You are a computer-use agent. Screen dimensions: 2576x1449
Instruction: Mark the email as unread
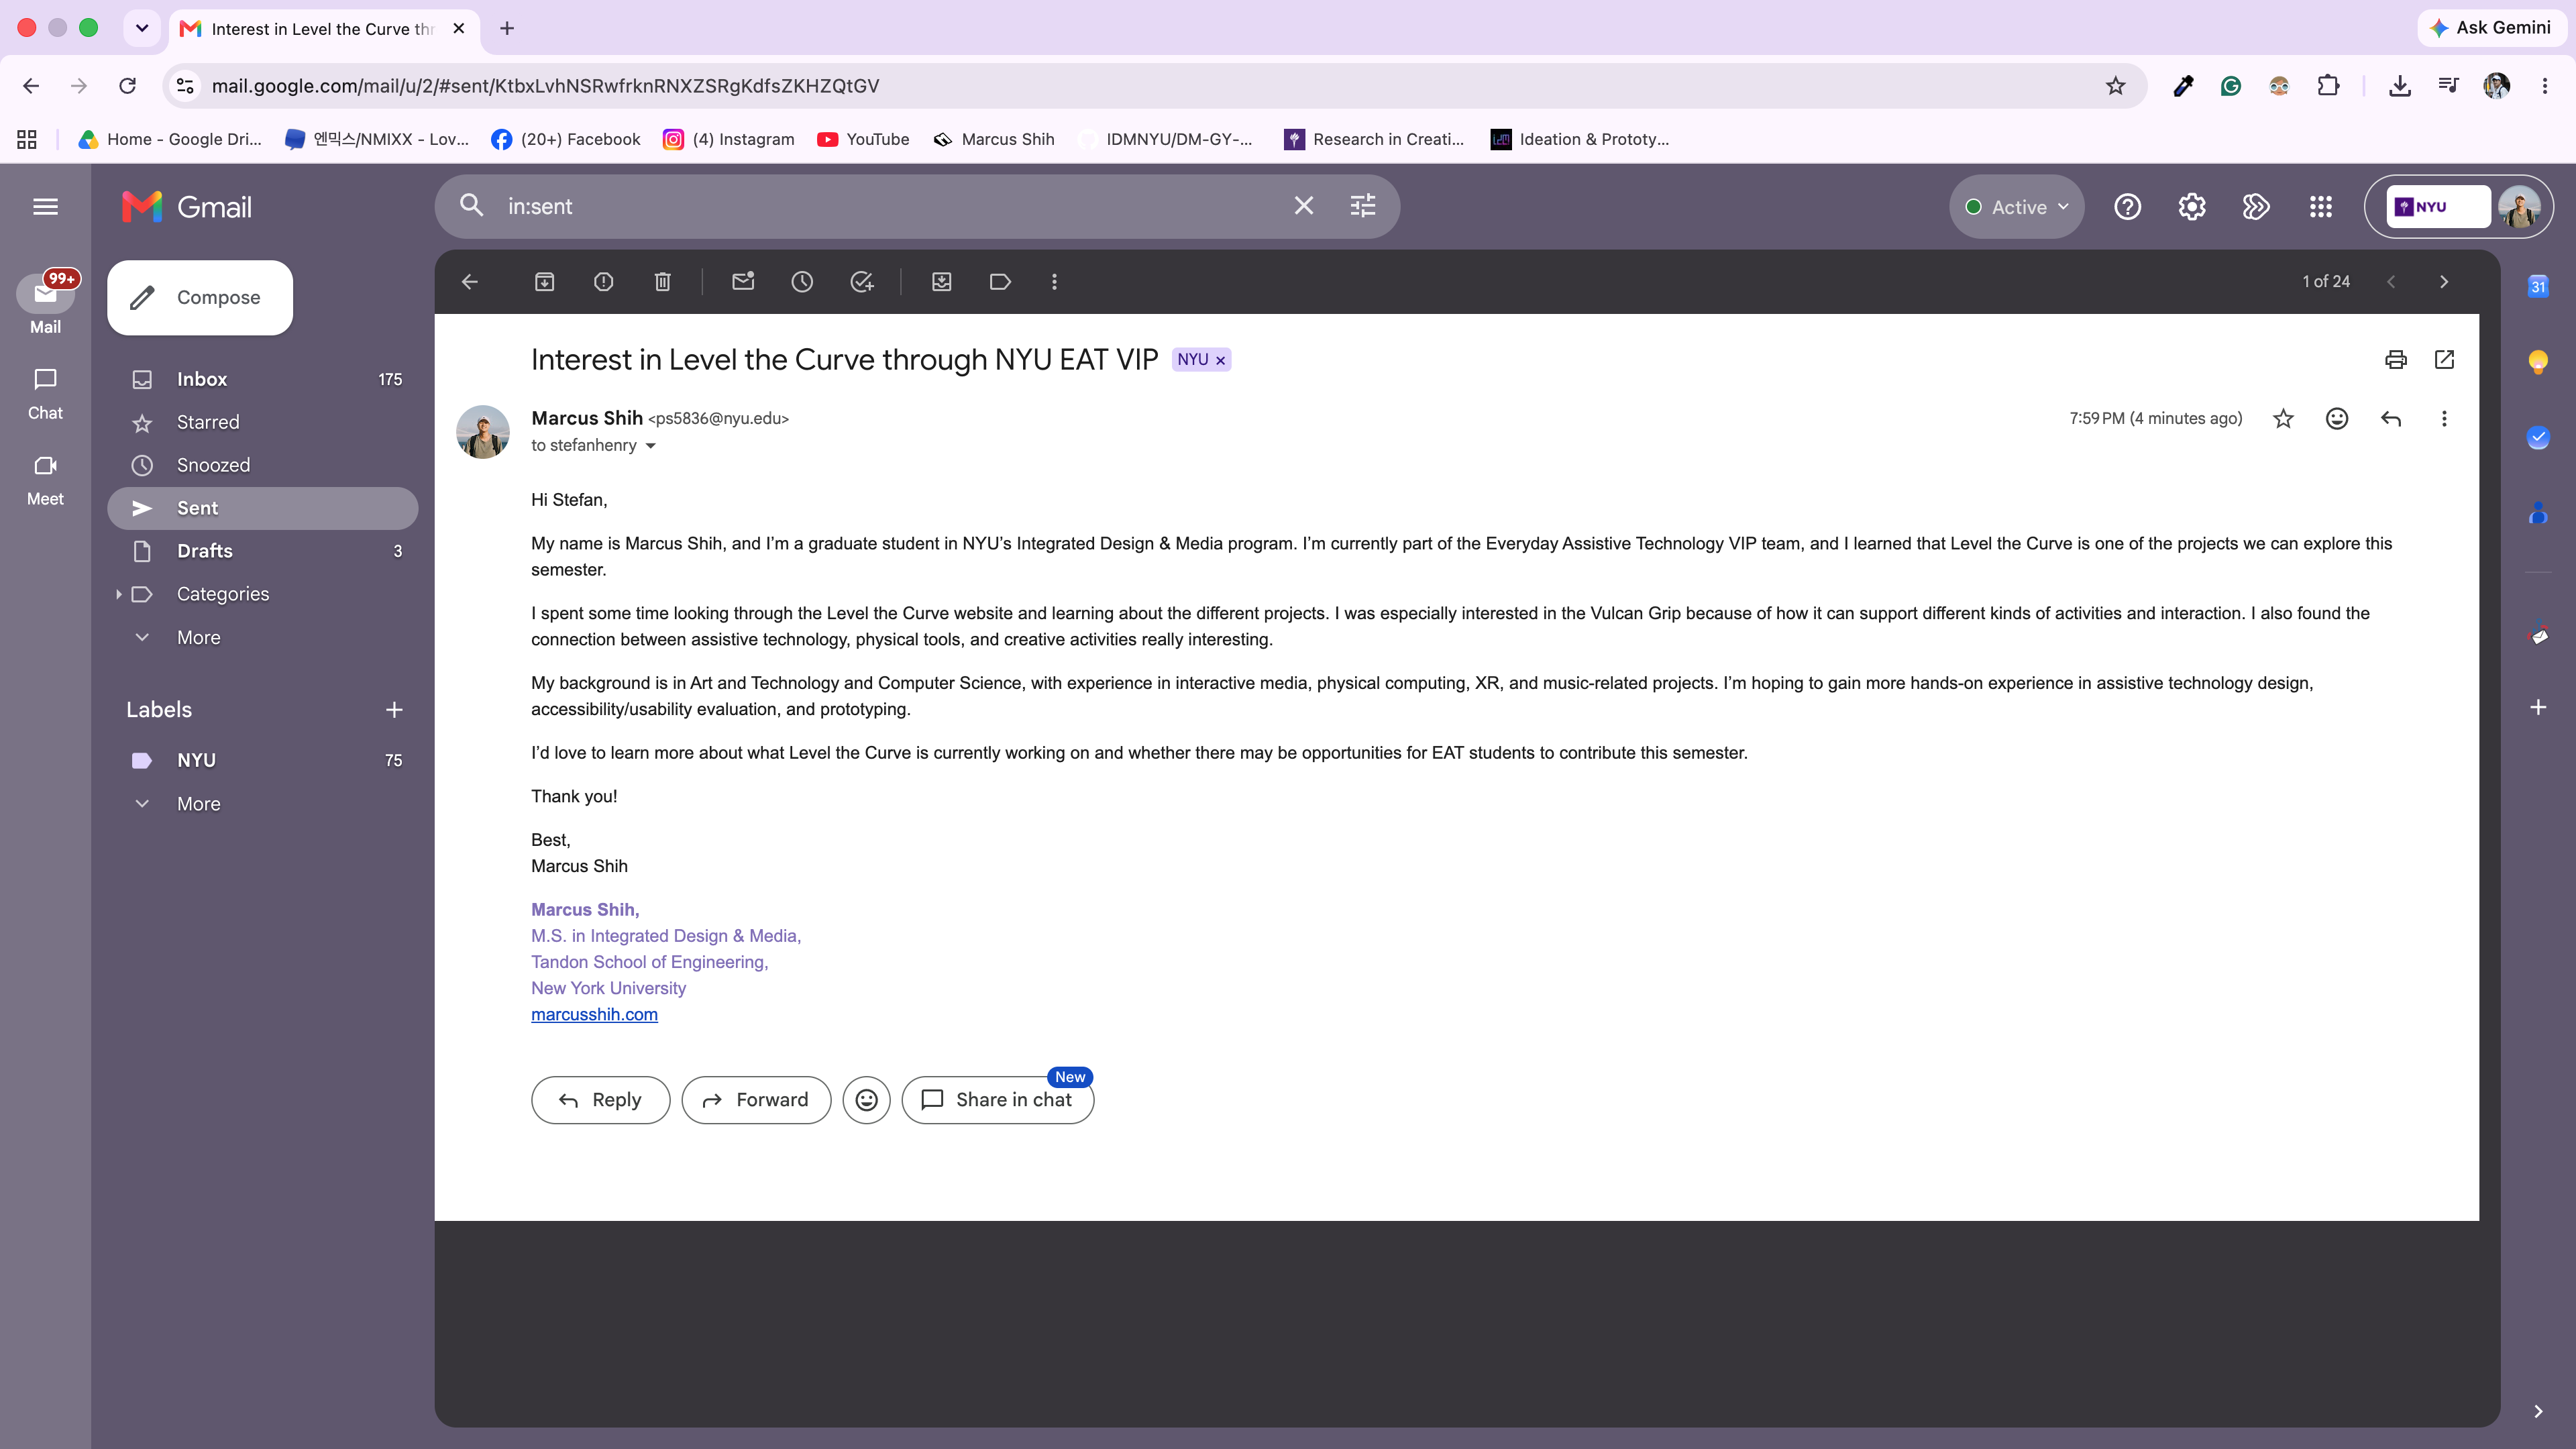(743, 282)
